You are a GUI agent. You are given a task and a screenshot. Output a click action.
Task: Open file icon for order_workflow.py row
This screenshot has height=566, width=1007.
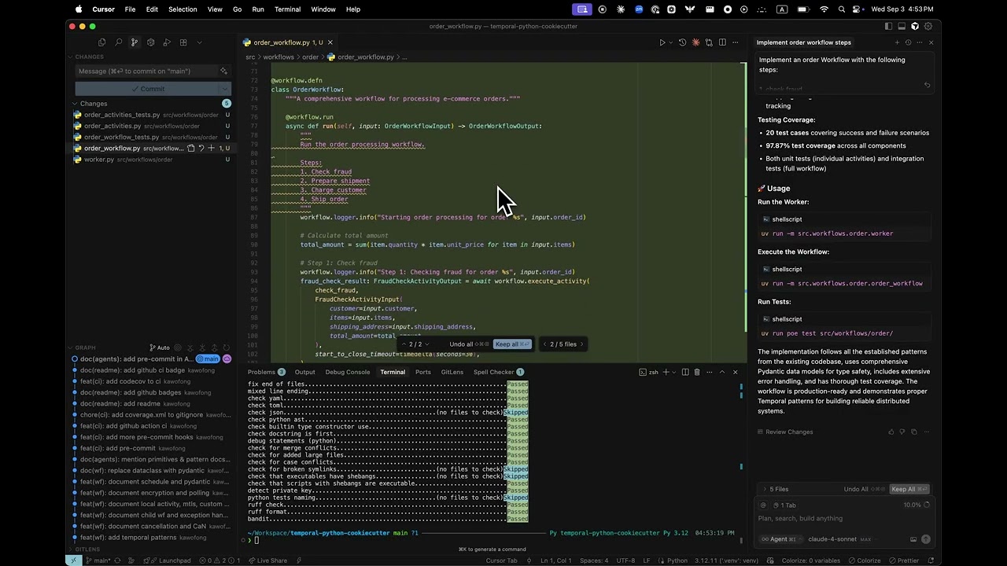191,148
